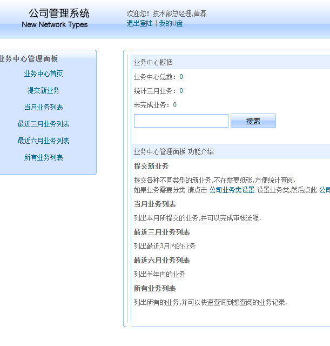330x346 pixels.
Task: Open 最近三月业务列表 sidebar link
Action: 43,124
